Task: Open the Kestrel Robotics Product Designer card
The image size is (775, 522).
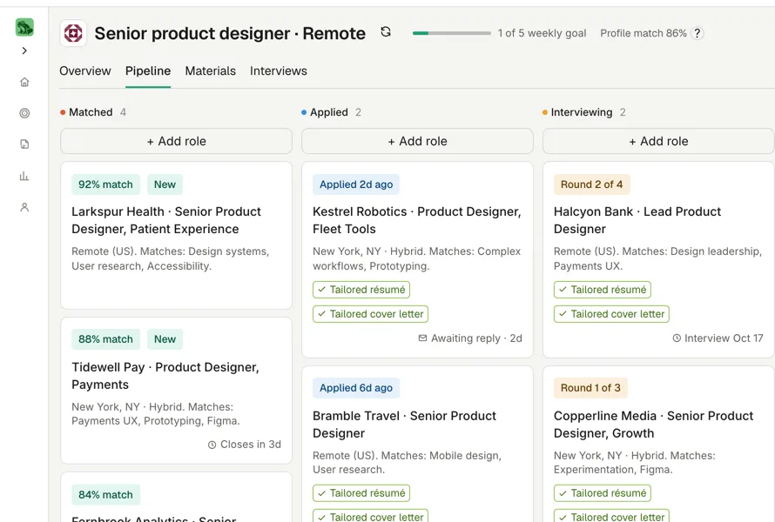Action: pos(418,260)
